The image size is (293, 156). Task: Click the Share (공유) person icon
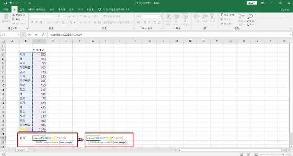282,9
